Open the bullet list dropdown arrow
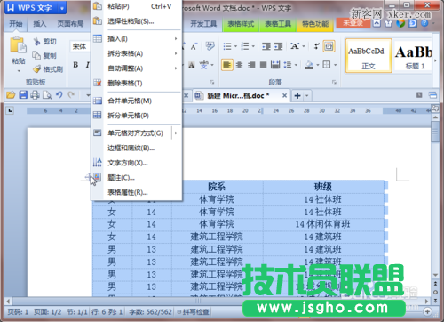The width and height of the screenshot is (444, 322). point(235,46)
